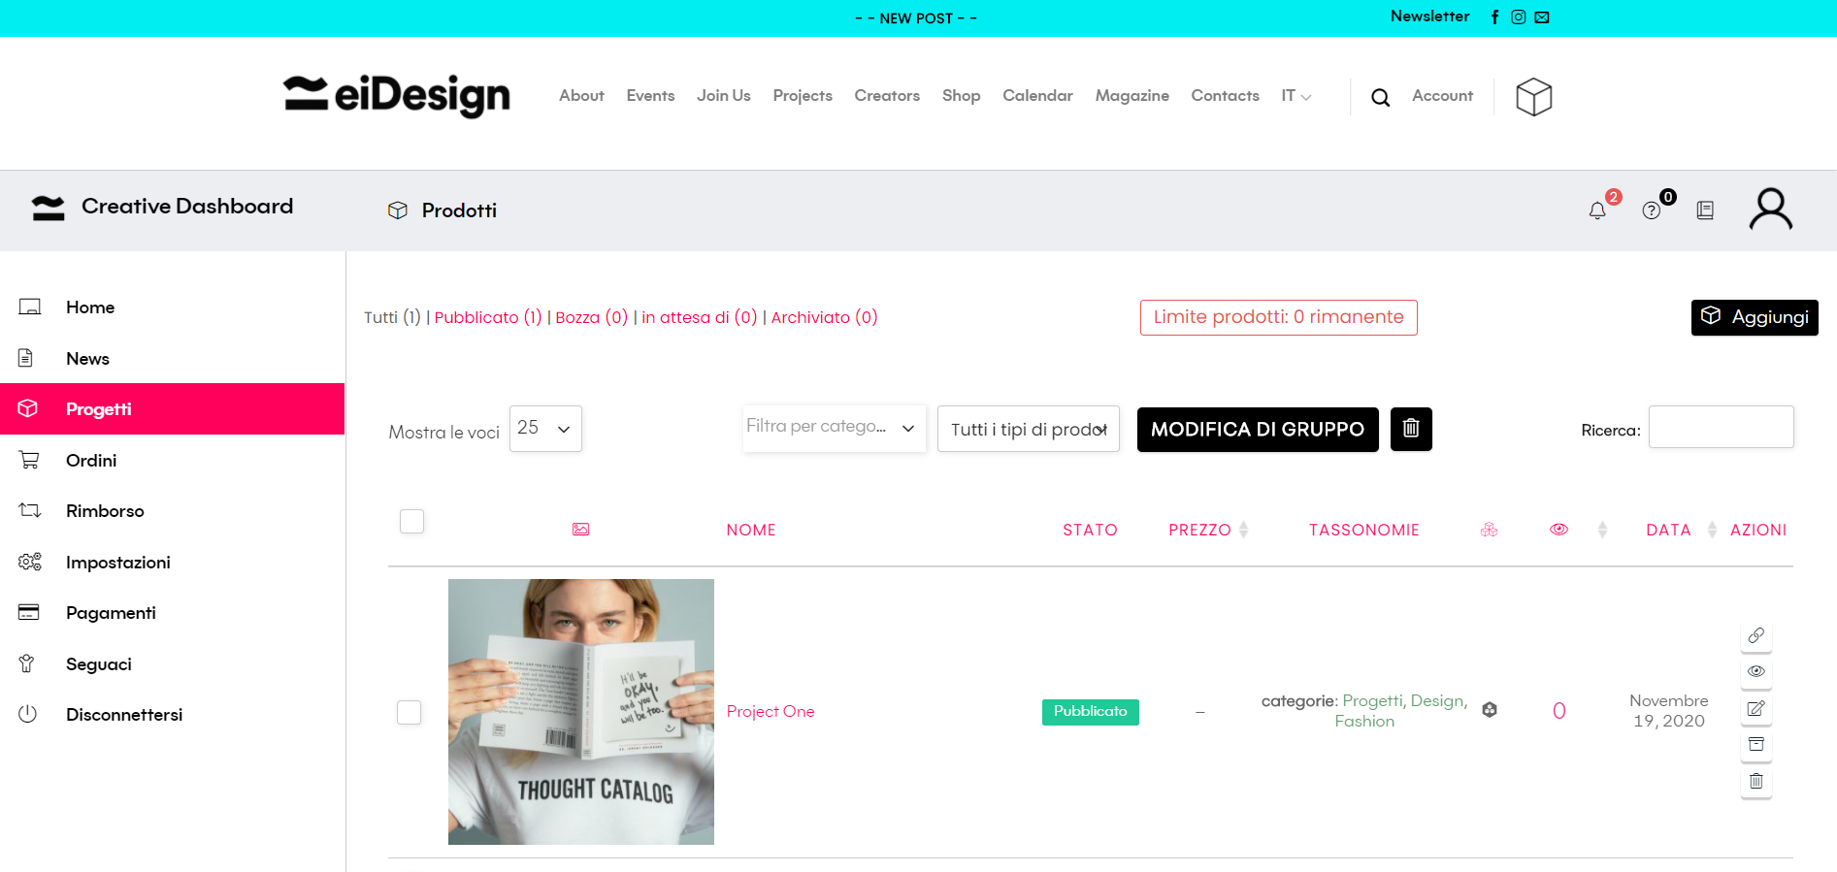Image resolution: width=1837 pixels, height=872 pixels.
Task: Click the shopping cart cube icon
Action: [1533, 97]
